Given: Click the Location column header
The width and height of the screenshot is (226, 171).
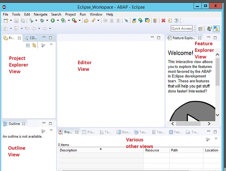Looking at the screenshot, I should [212, 150].
